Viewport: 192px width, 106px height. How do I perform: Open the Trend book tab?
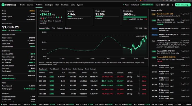(x=54, y=69)
